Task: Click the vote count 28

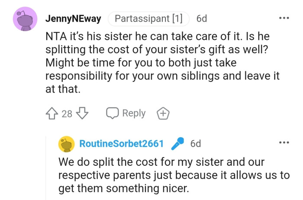Action: pos(67,114)
